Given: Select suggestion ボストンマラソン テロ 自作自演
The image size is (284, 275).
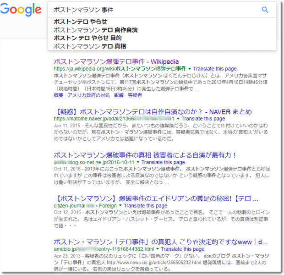Looking at the screenshot, I should click(x=96, y=30).
